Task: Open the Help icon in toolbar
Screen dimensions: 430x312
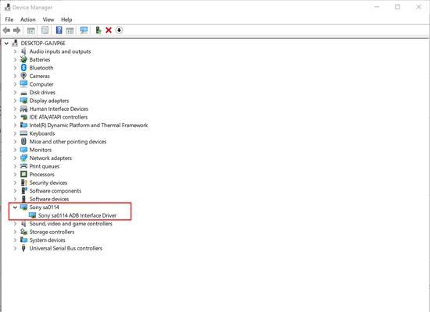Action: (x=59, y=30)
